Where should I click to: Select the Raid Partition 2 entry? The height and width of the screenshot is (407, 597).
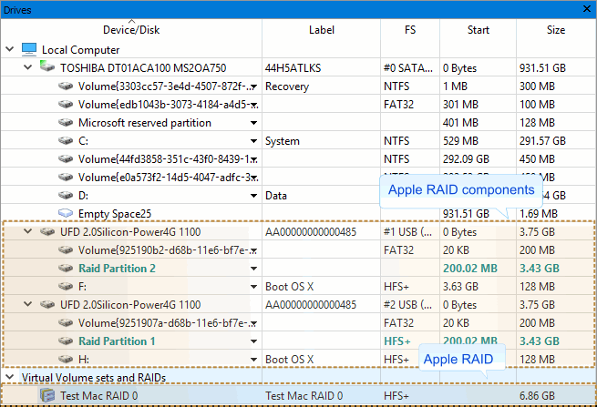[117, 269]
